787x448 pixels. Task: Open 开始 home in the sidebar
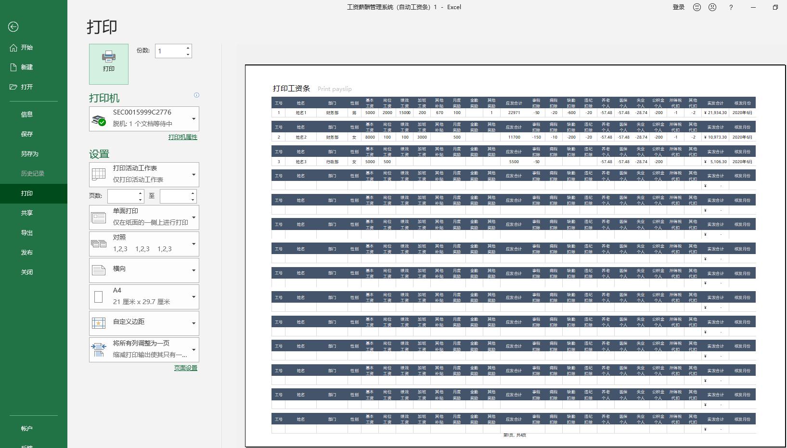(x=27, y=48)
